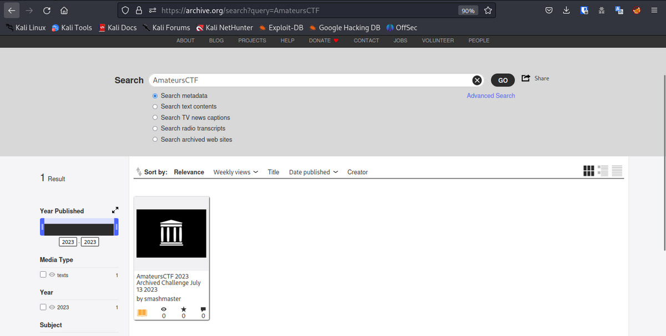Open the Firefox hamburger menu
Image resolution: width=666 pixels, height=336 pixels.
[654, 11]
